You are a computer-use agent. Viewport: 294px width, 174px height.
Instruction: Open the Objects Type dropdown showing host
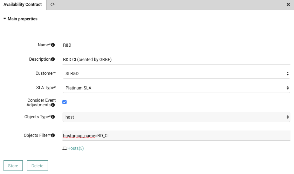[176, 117]
